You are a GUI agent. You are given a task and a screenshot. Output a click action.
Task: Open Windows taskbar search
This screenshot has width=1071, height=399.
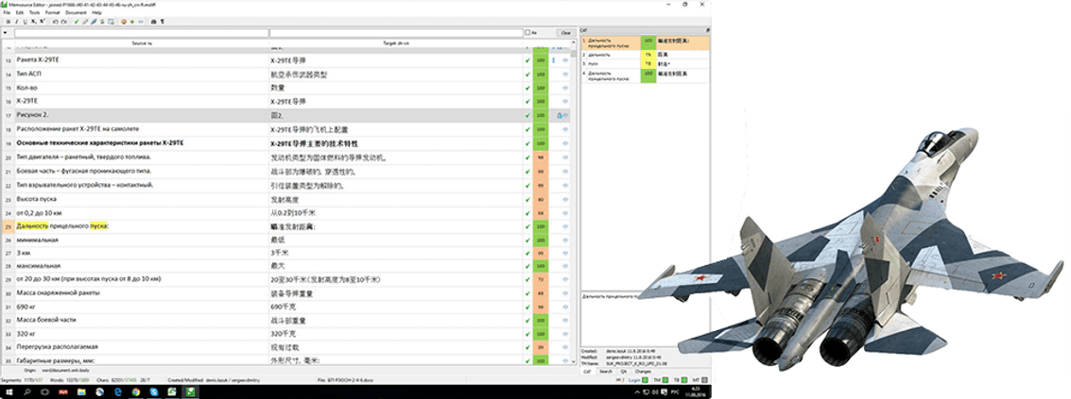27,391
